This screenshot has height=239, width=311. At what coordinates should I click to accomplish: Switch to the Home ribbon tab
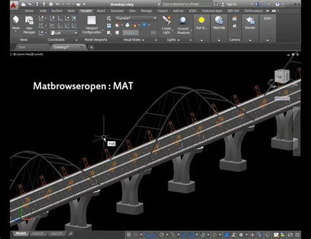point(29,11)
